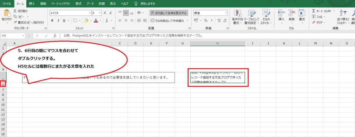Open Alignment (配置) group dialog launcher
This screenshot has width=355, height=137.
click(x=189, y=28)
